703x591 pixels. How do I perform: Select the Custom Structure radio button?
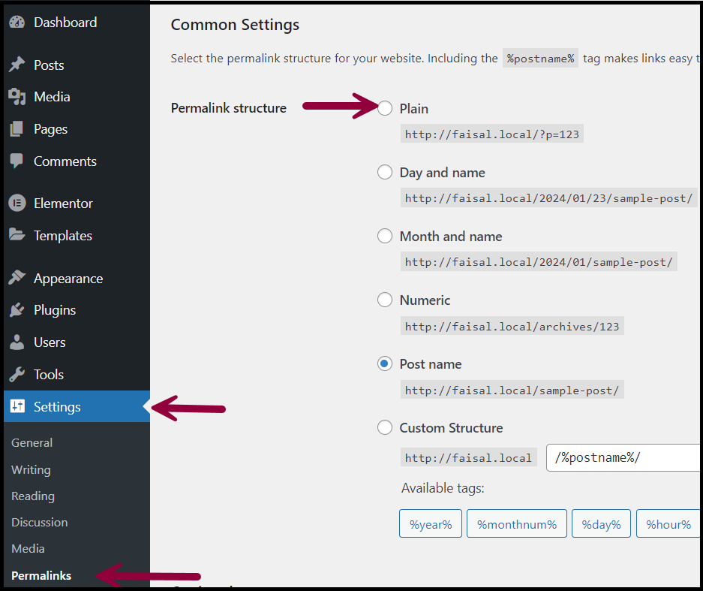(385, 428)
